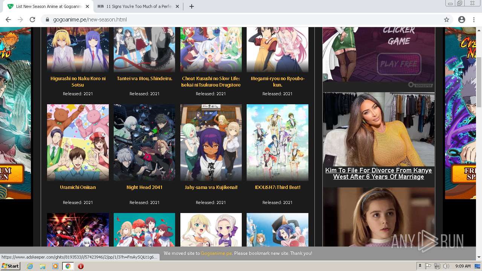Open the Chrome profile avatar menu
Screen dimensions: 482x271
(462, 20)
